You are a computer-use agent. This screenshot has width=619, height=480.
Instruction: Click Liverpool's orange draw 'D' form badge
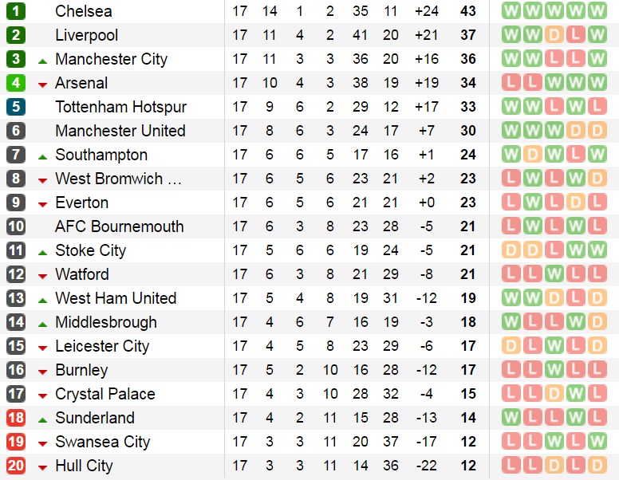click(x=554, y=35)
